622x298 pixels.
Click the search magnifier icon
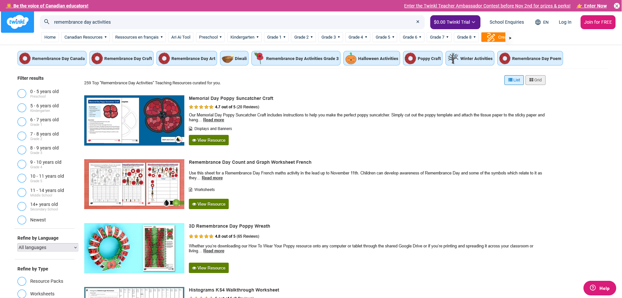[x=47, y=22]
